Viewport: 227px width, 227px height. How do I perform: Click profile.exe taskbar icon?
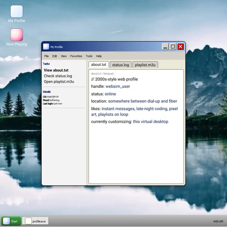point(28,221)
